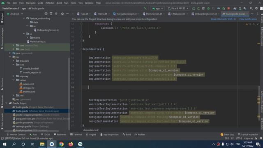Click the Debug app bug icon
The height and width of the screenshot is (148, 263).
coord(208,8)
